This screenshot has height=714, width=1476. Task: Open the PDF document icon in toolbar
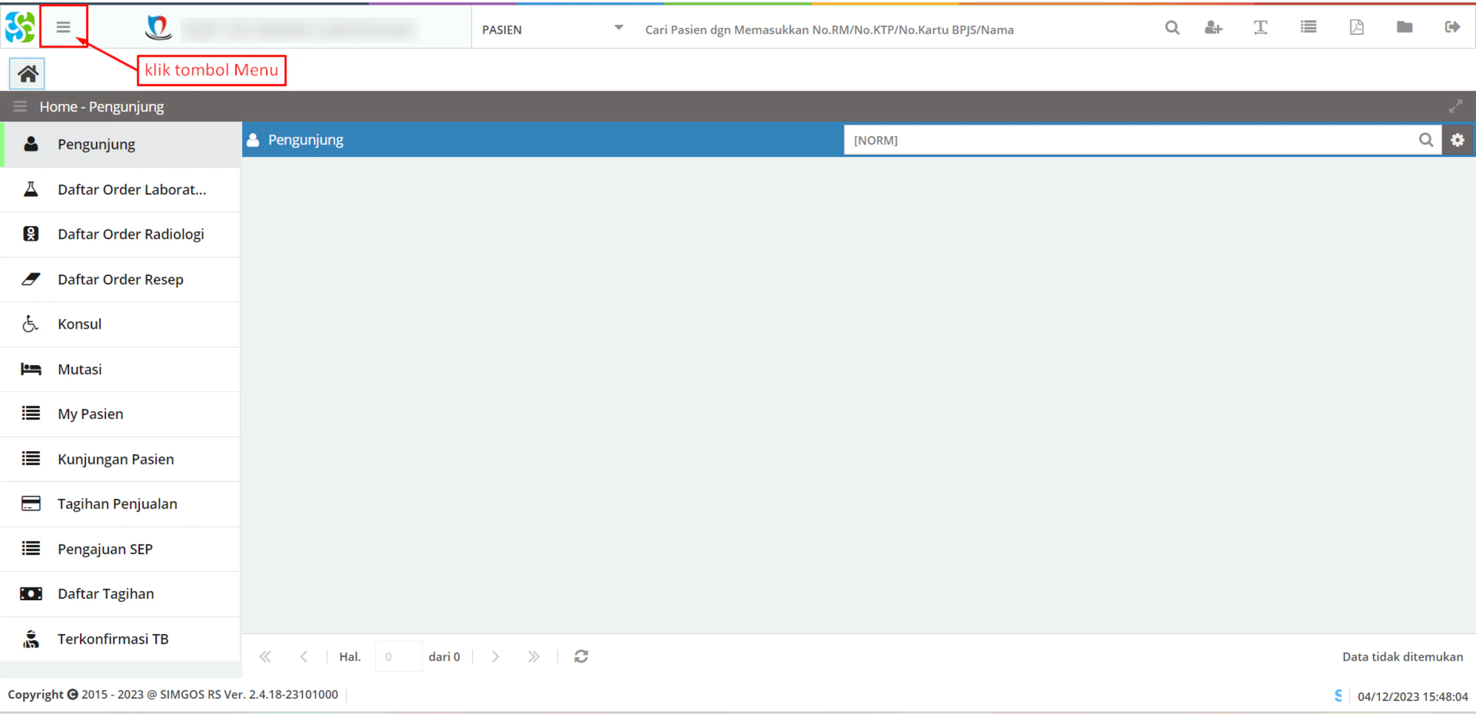1356,27
